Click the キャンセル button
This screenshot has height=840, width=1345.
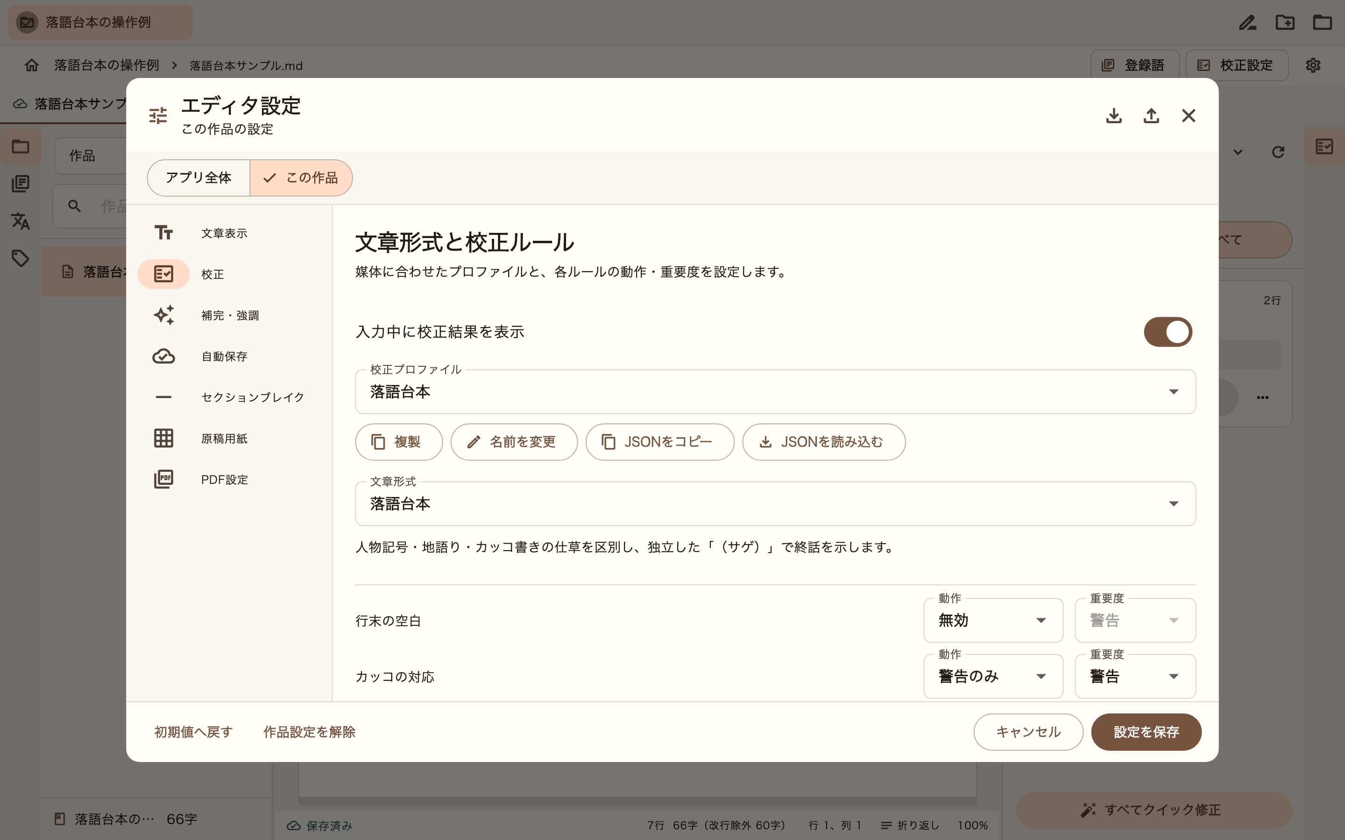[1028, 732]
